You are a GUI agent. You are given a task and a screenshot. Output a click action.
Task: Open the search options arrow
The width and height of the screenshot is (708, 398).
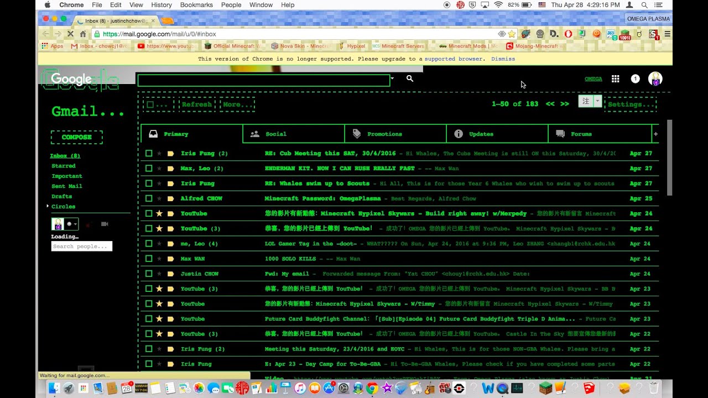point(392,78)
